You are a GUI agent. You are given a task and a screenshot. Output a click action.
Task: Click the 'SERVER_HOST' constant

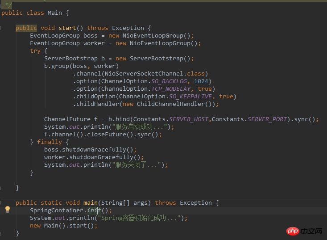click(189, 119)
